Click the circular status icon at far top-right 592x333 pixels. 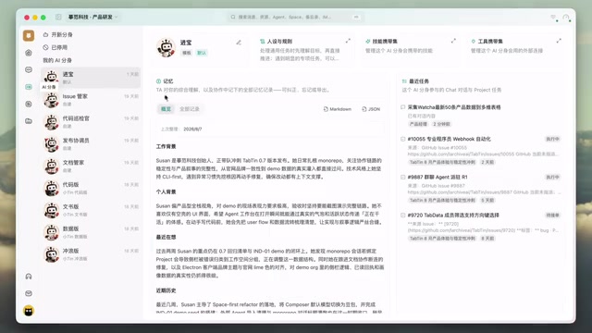point(565,18)
